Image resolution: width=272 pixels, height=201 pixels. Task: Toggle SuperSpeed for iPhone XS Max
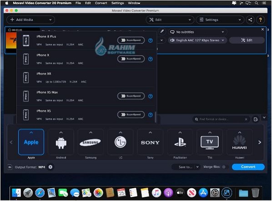(x=131, y=96)
